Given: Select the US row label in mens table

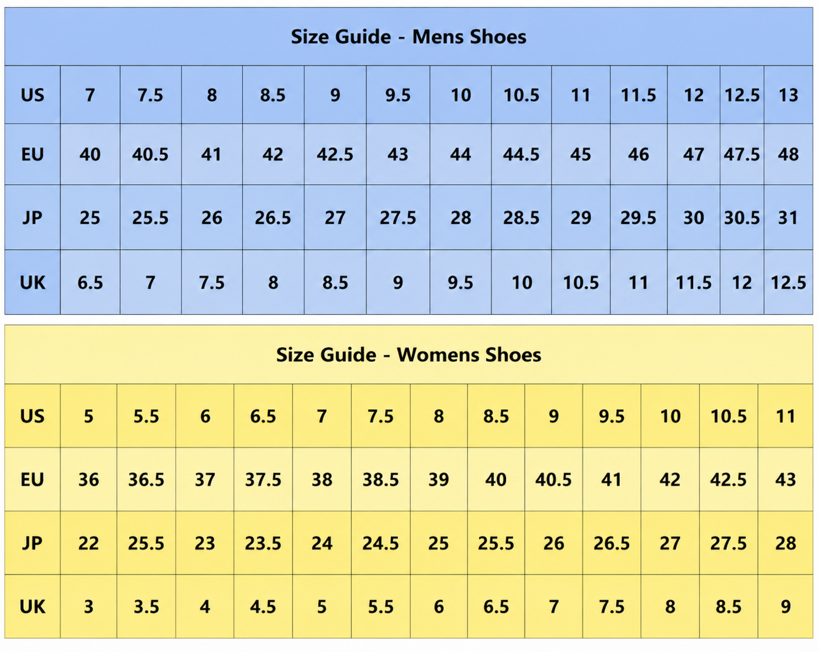Looking at the screenshot, I should pyautogui.click(x=32, y=95).
